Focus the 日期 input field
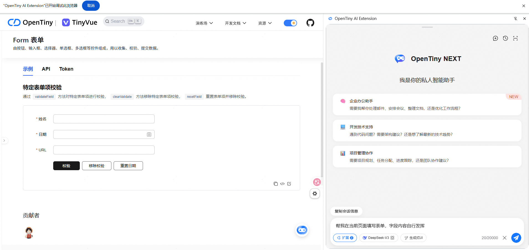529x250 pixels. coord(104,134)
